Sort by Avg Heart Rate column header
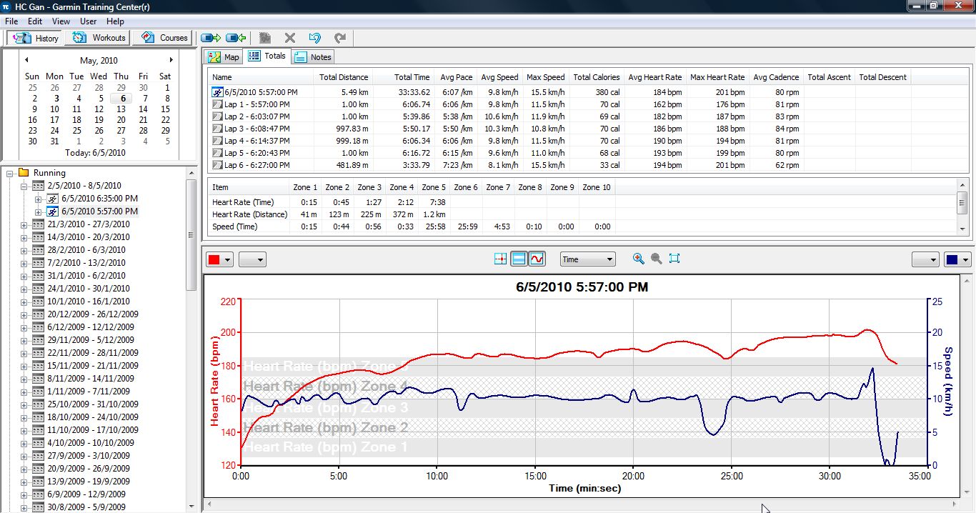The width and height of the screenshot is (976, 513). point(654,77)
